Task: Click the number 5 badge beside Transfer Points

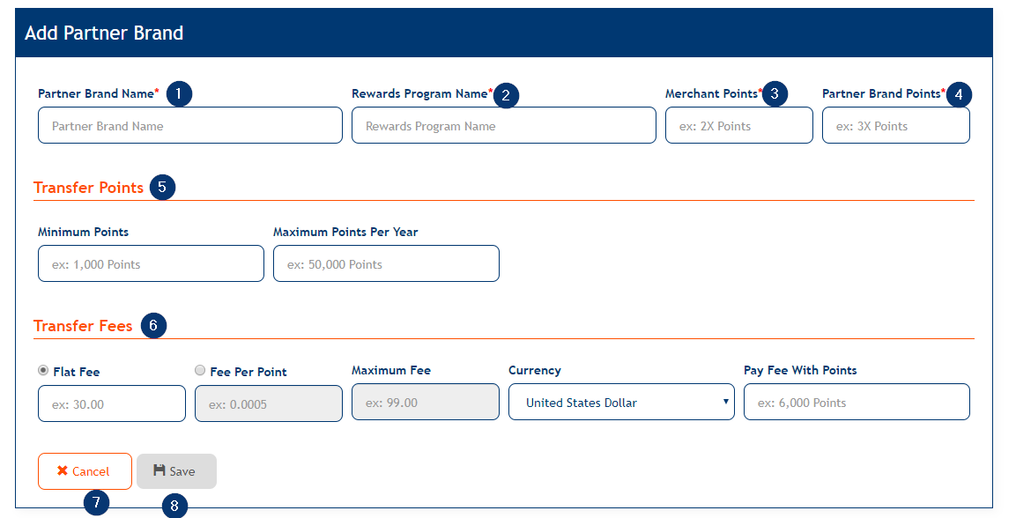Action: (162, 187)
